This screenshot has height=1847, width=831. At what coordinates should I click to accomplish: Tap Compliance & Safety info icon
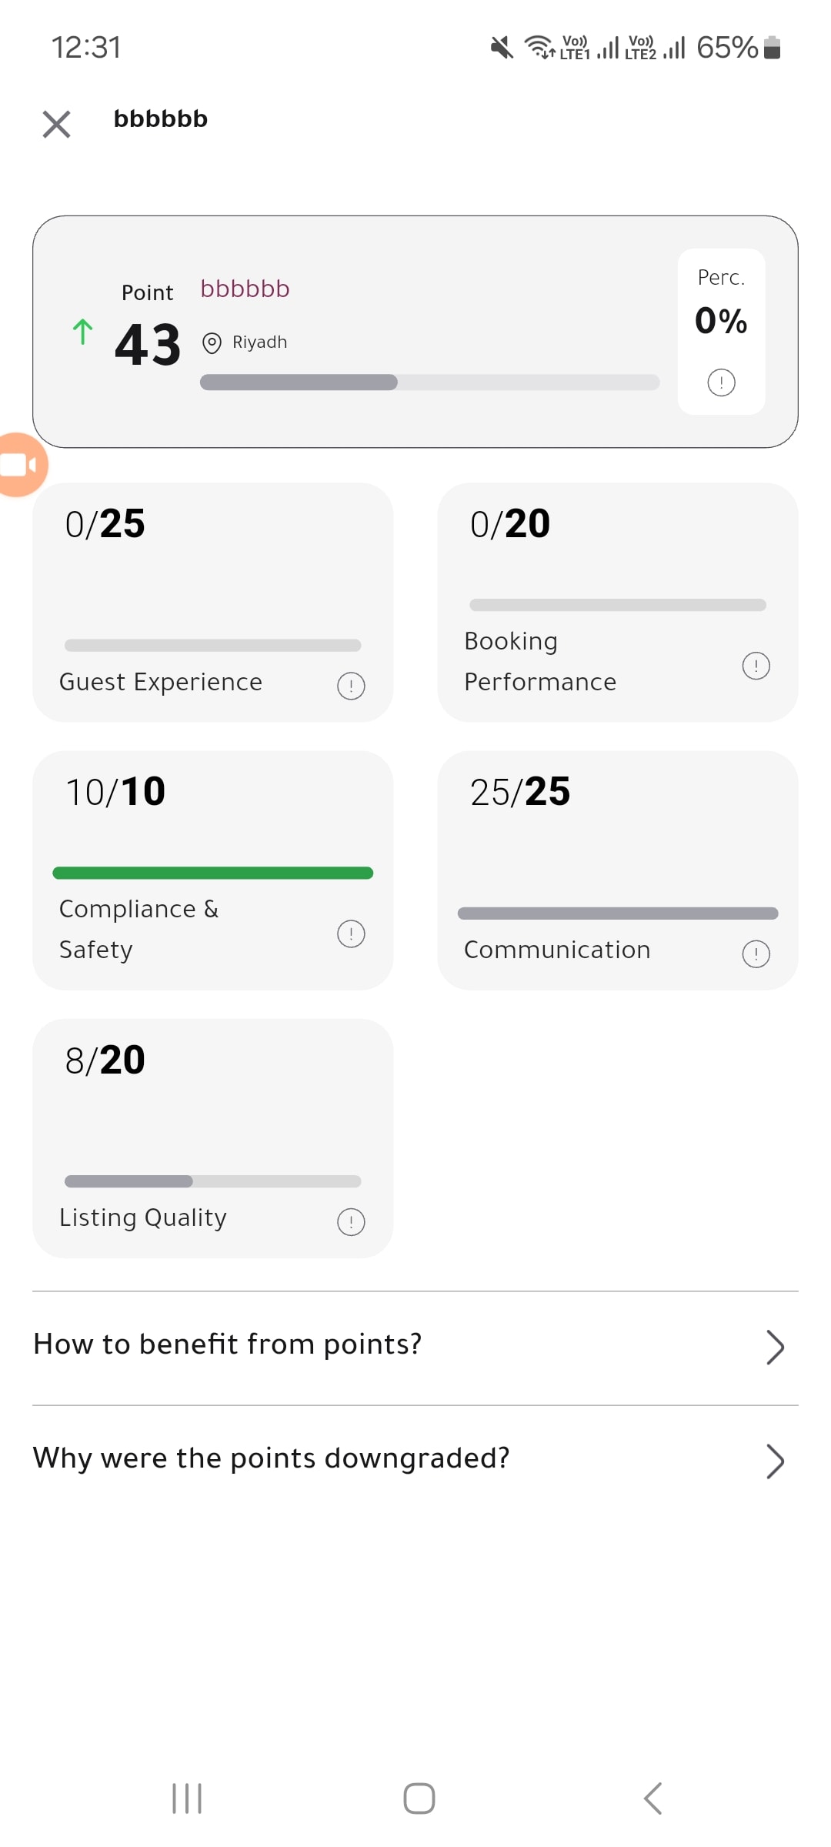point(351,934)
